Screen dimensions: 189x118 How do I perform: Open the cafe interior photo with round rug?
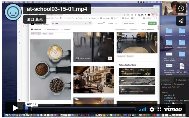pos(137,43)
